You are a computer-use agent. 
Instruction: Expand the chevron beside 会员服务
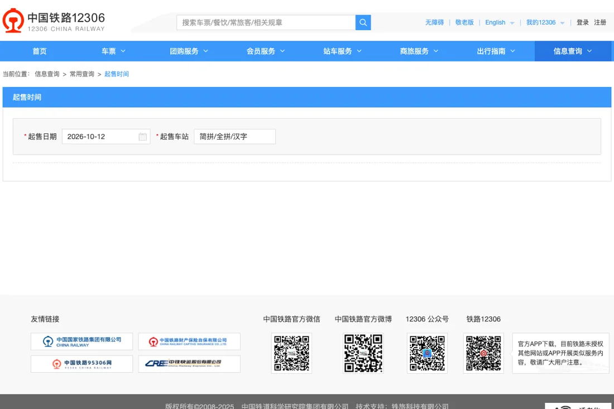tap(282, 51)
